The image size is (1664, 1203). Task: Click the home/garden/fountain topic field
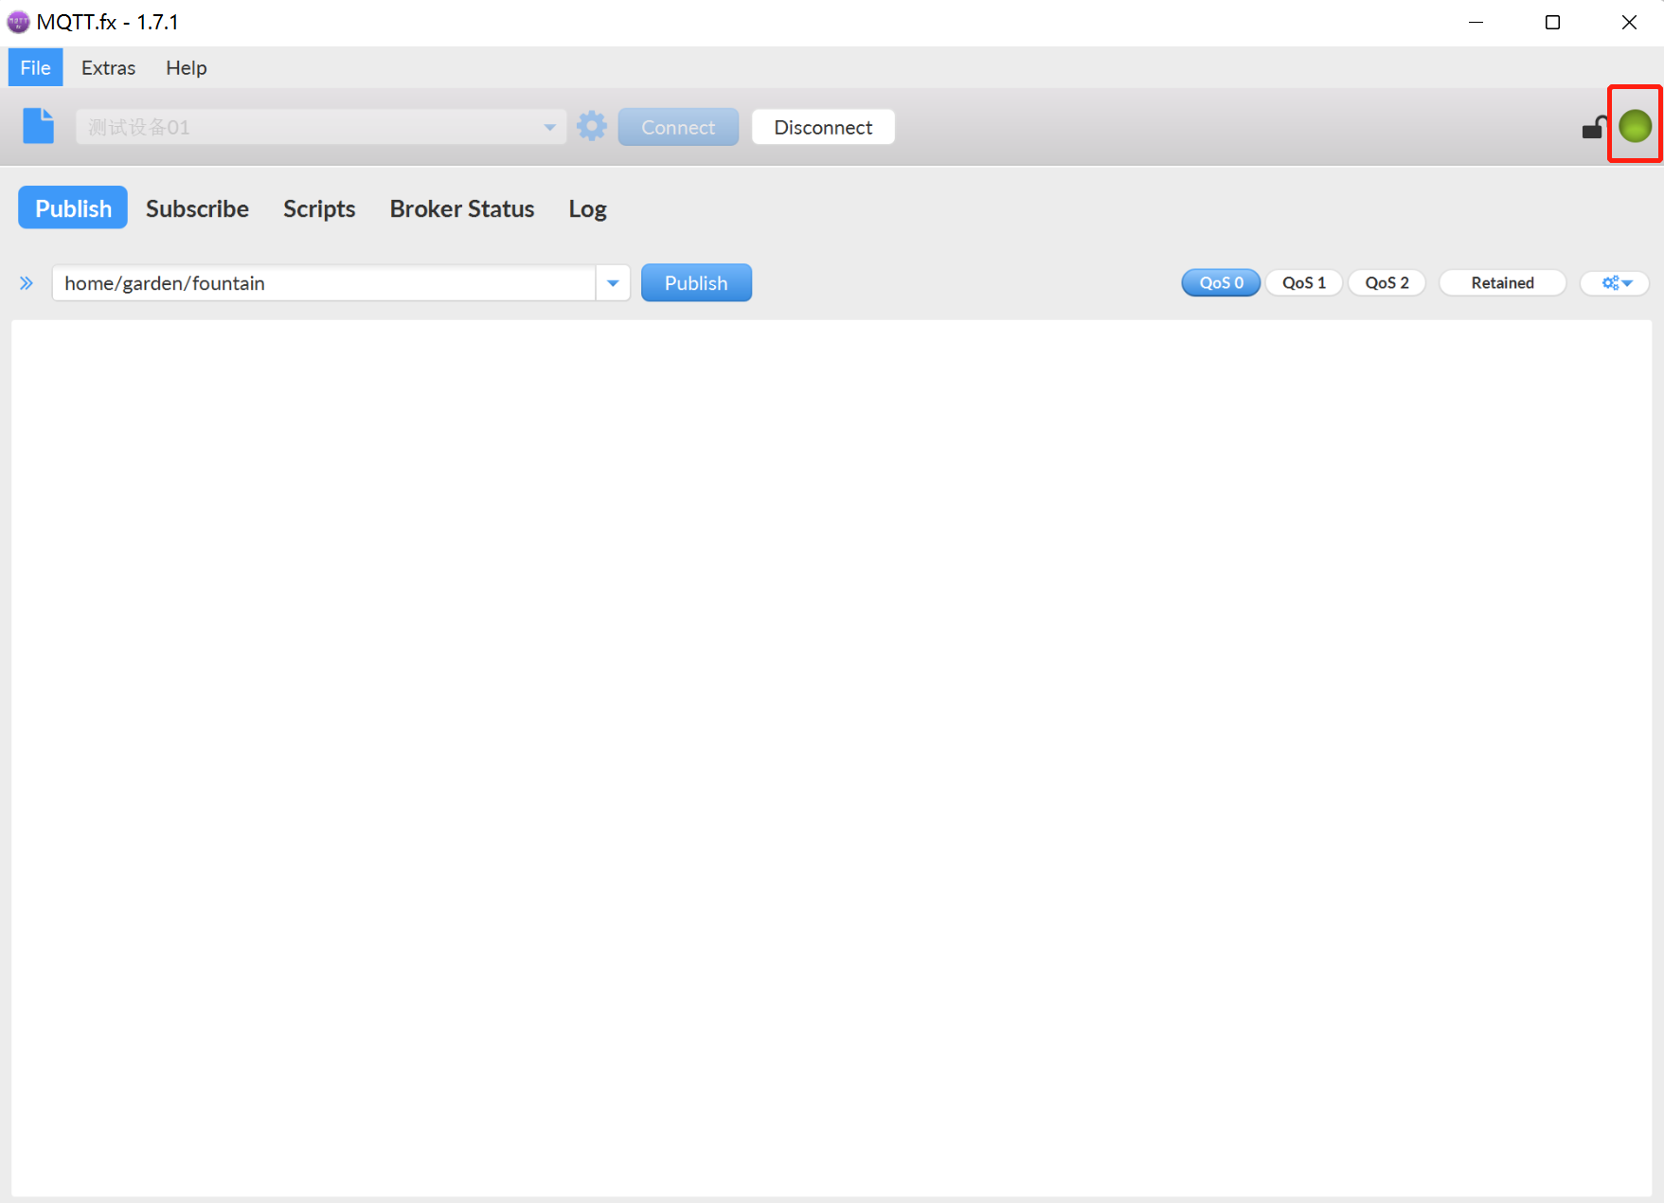(x=324, y=283)
